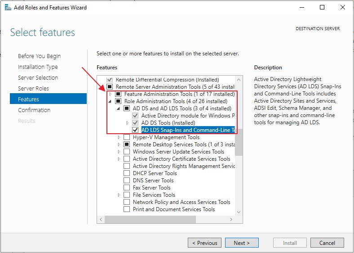Image resolution: width=354 pixels, height=253 pixels.
Task: Enable the DNS Server Tools checkbox
Action: [x=127, y=181]
